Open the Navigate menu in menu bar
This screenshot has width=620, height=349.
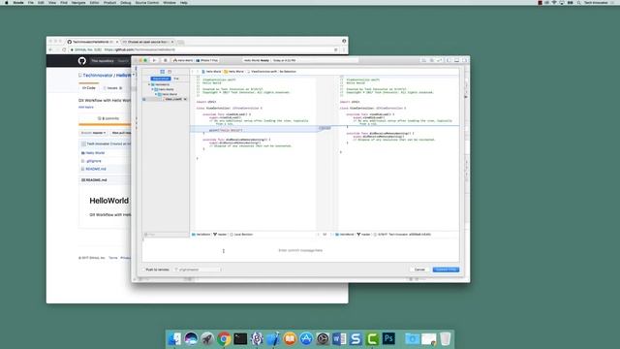click(78, 3)
